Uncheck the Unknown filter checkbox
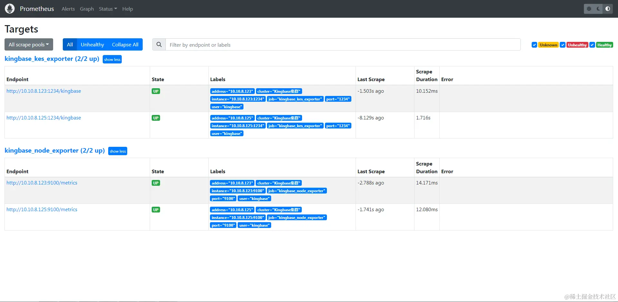The width and height of the screenshot is (618, 302). point(534,45)
